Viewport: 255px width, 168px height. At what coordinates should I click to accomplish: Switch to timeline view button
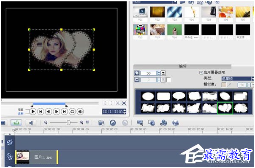[16, 123]
